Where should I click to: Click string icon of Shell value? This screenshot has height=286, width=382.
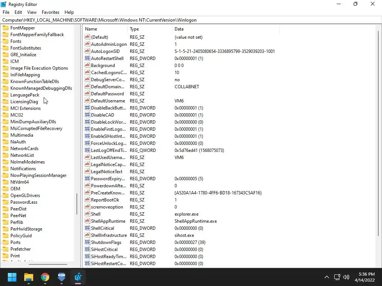click(x=87, y=214)
